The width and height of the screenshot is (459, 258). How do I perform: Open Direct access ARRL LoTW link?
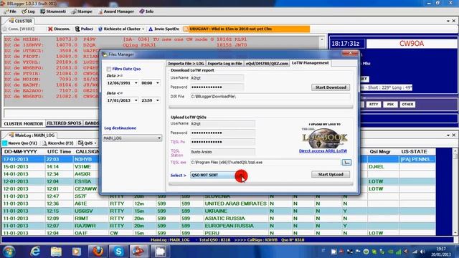pyautogui.click(x=323, y=151)
